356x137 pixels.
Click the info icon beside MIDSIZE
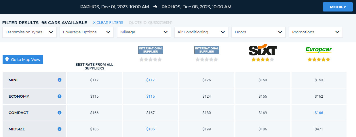60,129
